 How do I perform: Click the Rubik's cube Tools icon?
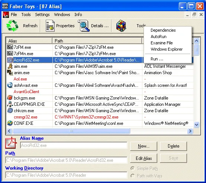pyautogui.click(x=121, y=26)
